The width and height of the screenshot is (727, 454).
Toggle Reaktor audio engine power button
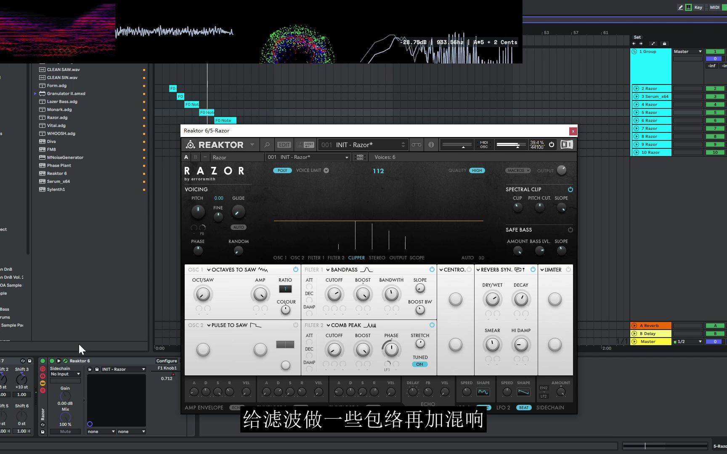tap(552, 145)
